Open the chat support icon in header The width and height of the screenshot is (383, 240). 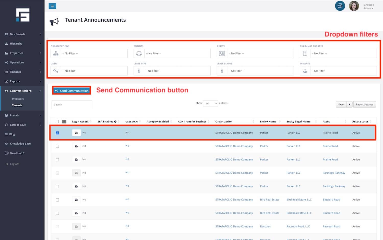(340, 6)
